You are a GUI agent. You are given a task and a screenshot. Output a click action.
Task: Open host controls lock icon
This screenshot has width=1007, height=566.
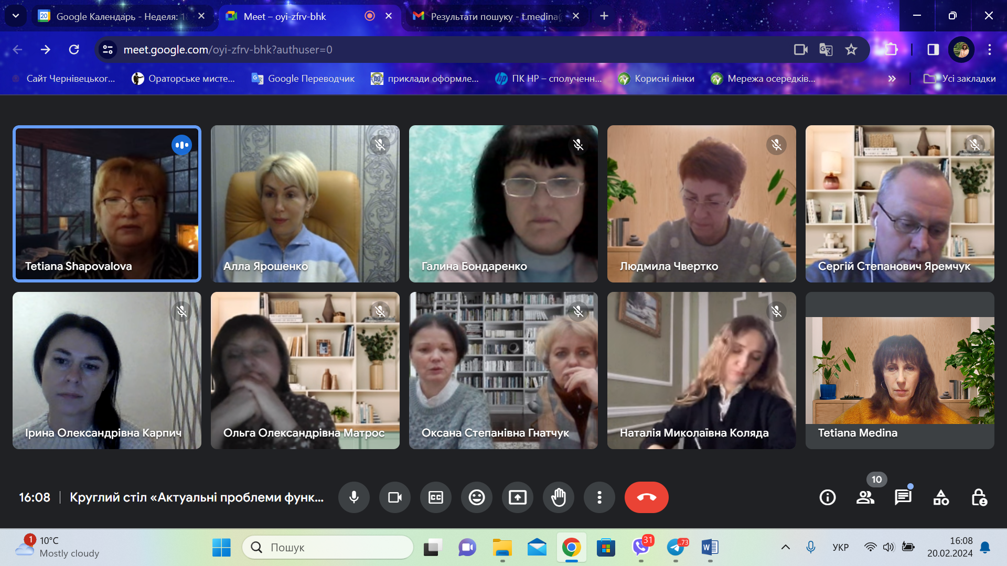point(979,497)
